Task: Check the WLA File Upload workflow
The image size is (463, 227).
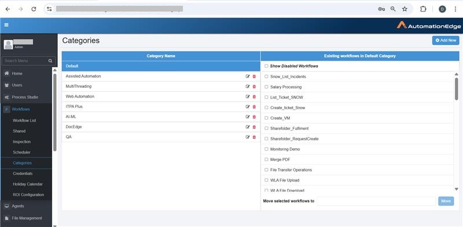Action: tap(266, 180)
